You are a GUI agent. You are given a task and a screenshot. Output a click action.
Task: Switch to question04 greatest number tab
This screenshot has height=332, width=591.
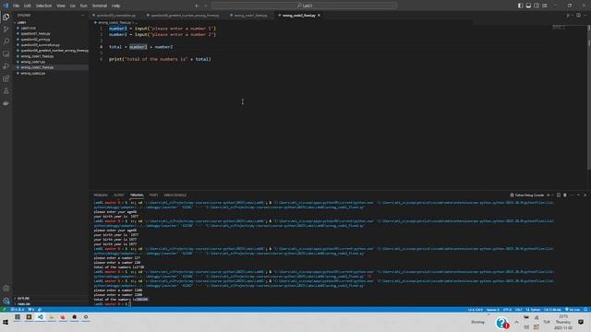point(185,16)
